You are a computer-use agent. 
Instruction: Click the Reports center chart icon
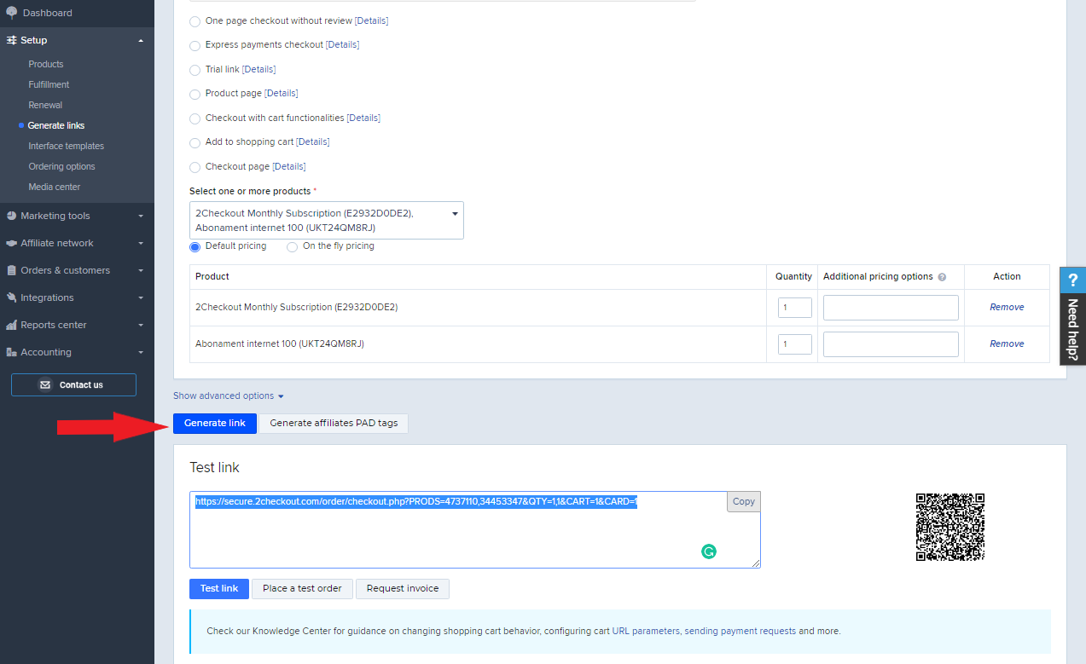(12, 325)
